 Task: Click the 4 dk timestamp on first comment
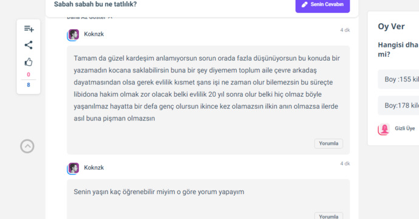click(345, 30)
